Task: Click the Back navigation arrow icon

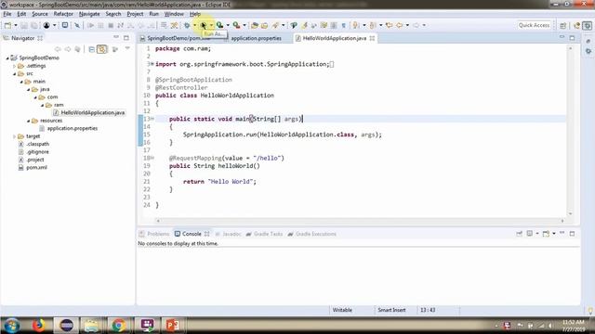Action: [400, 25]
